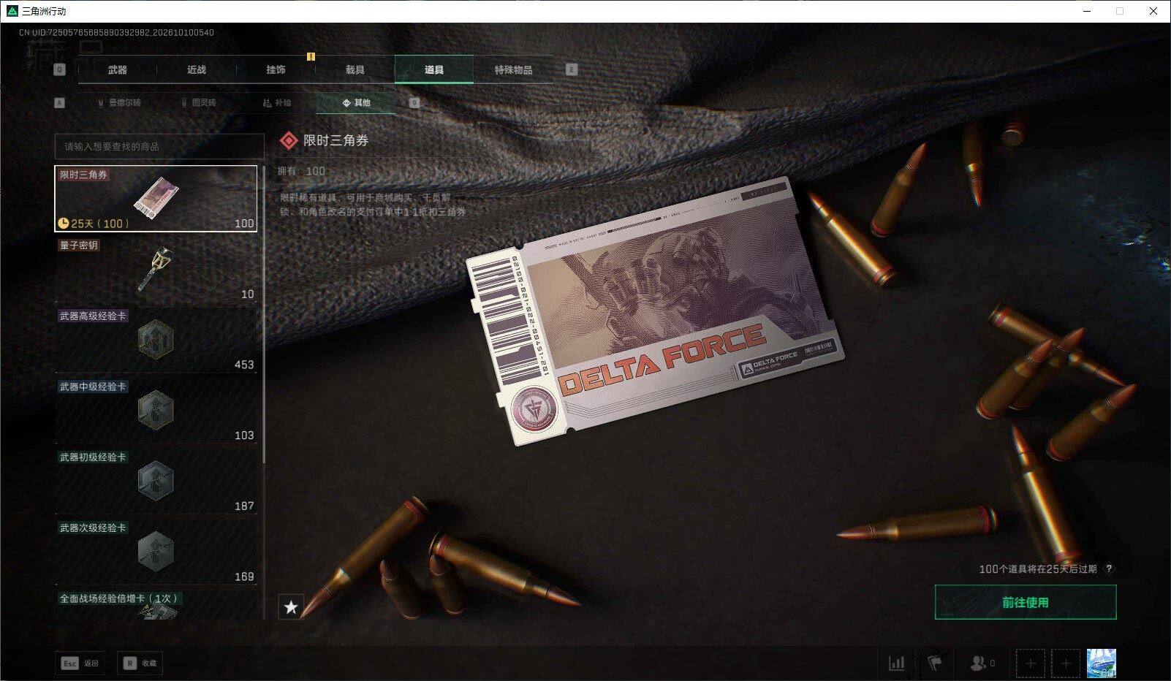Click the friends list icon
1171x681 pixels.
(x=982, y=663)
